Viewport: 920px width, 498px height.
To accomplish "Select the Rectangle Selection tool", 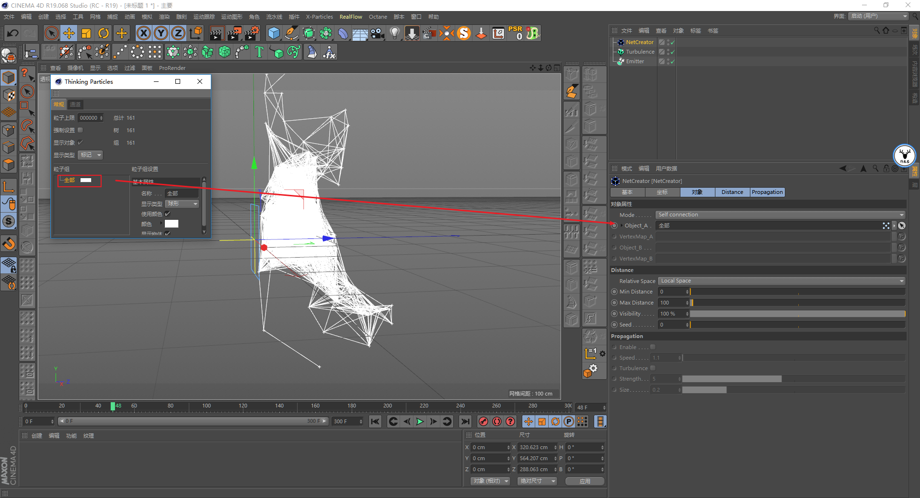I will 27,108.
